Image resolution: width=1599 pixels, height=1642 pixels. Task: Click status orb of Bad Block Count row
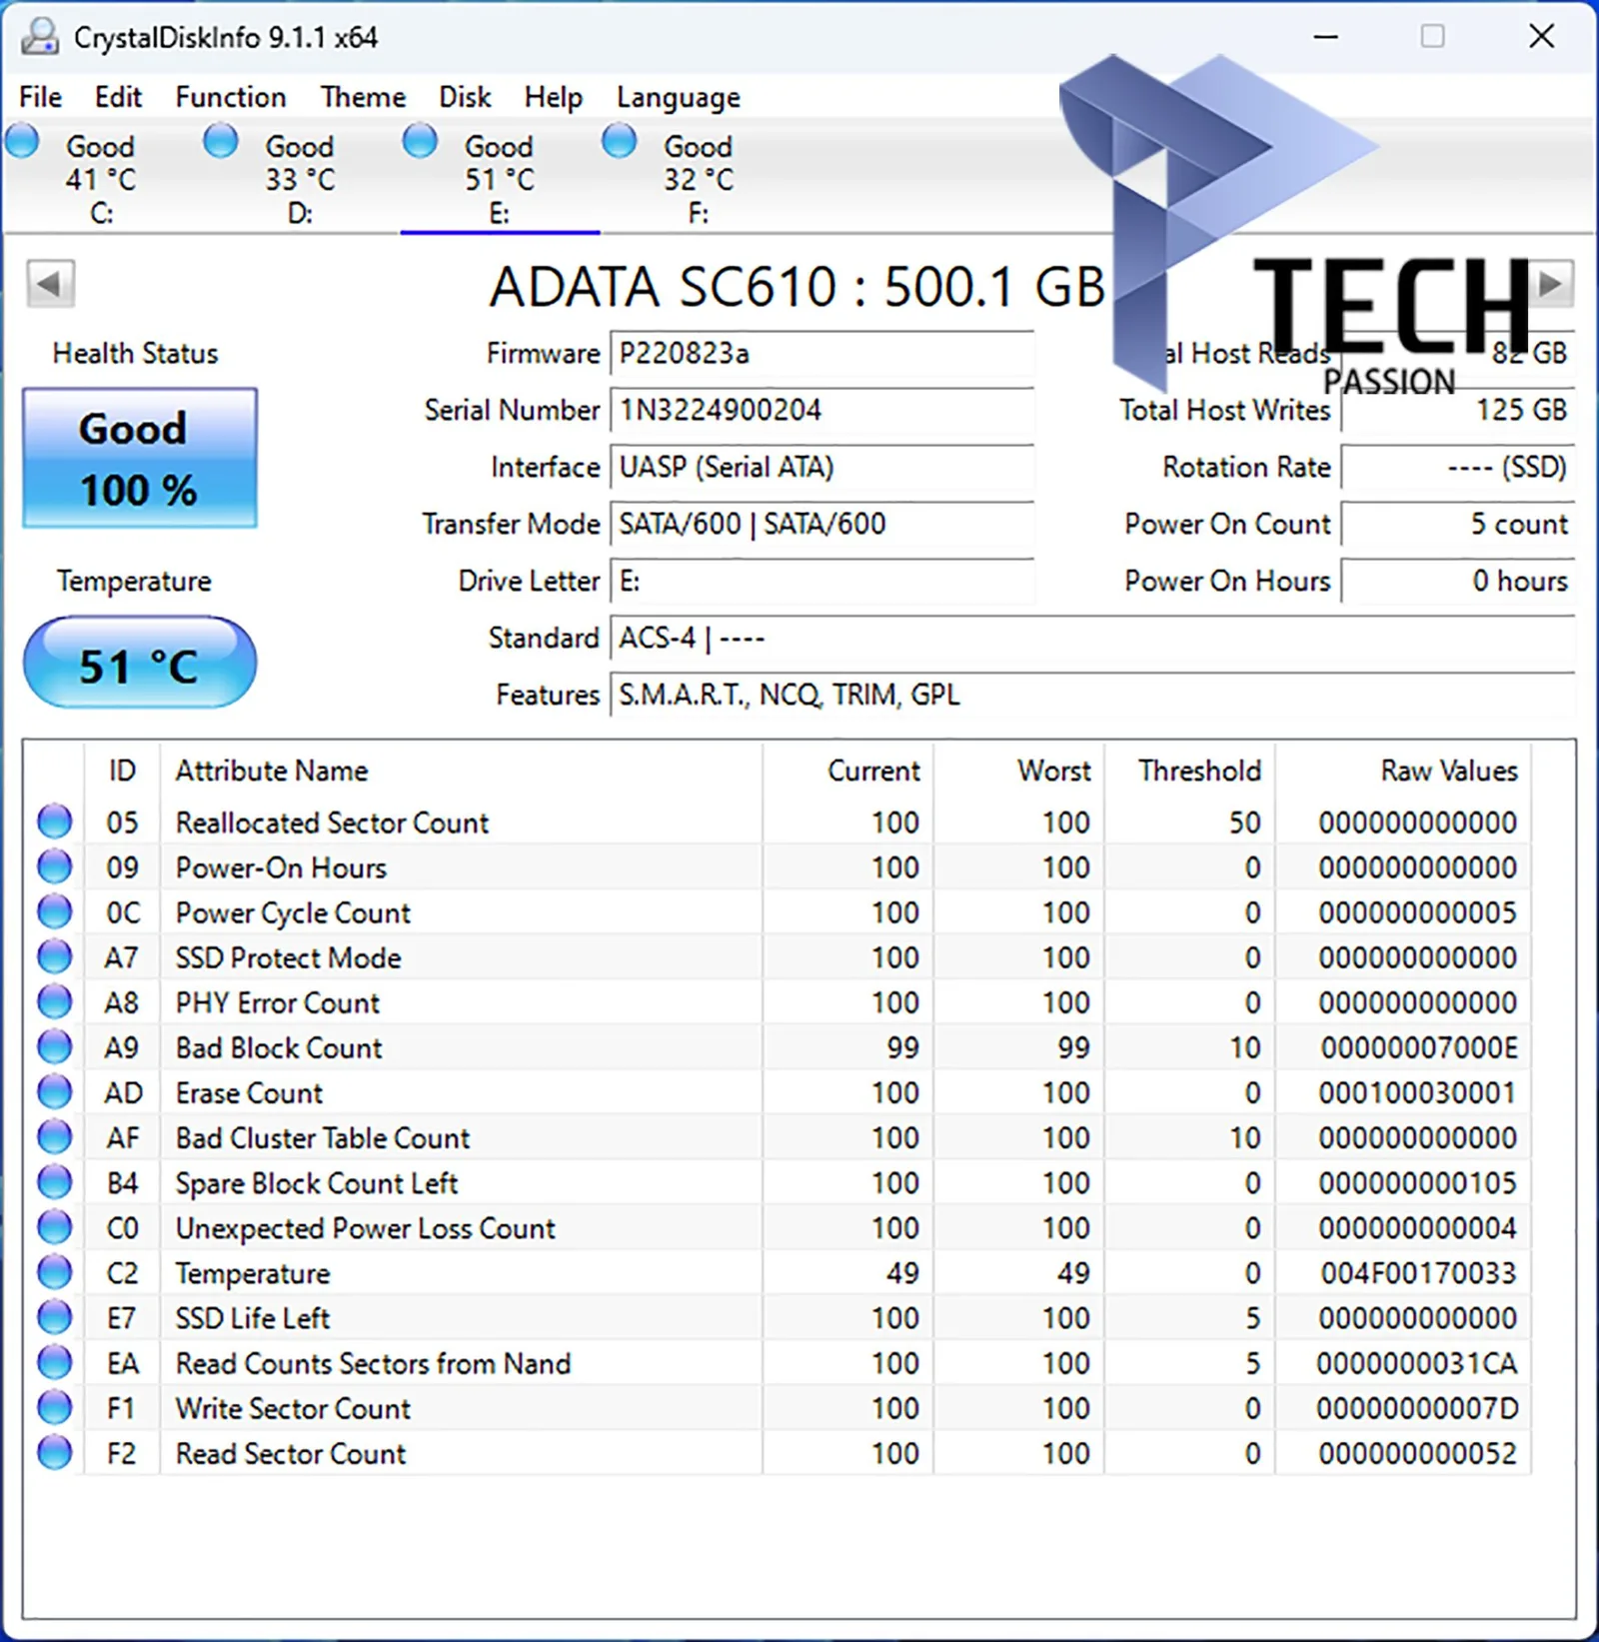click(55, 1046)
